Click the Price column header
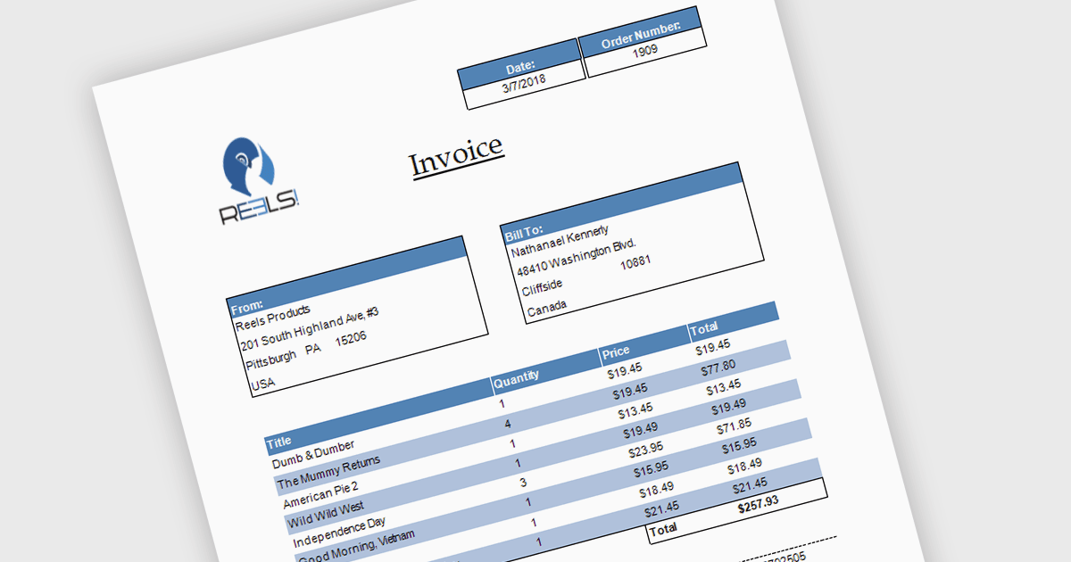The image size is (1071, 562). pos(616,351)
